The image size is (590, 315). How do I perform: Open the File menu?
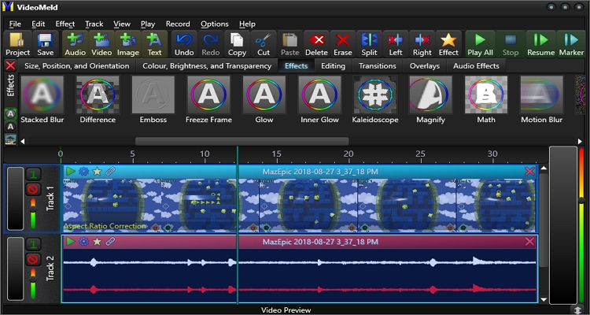tap(15, 24)
